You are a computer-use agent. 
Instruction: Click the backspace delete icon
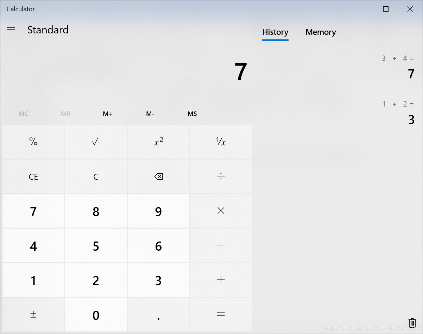[158, 176]
